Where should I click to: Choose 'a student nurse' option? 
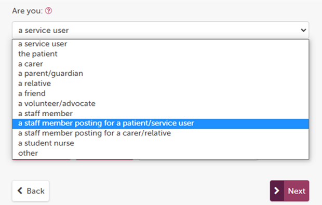click(160, 143)
